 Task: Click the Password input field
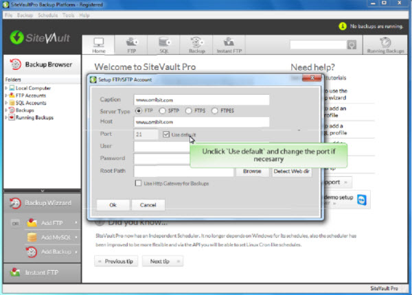point(161,158)
